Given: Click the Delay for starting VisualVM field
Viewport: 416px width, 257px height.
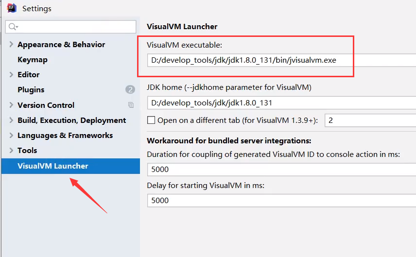Looking at the screenshot, I should (x=281, y=201).
